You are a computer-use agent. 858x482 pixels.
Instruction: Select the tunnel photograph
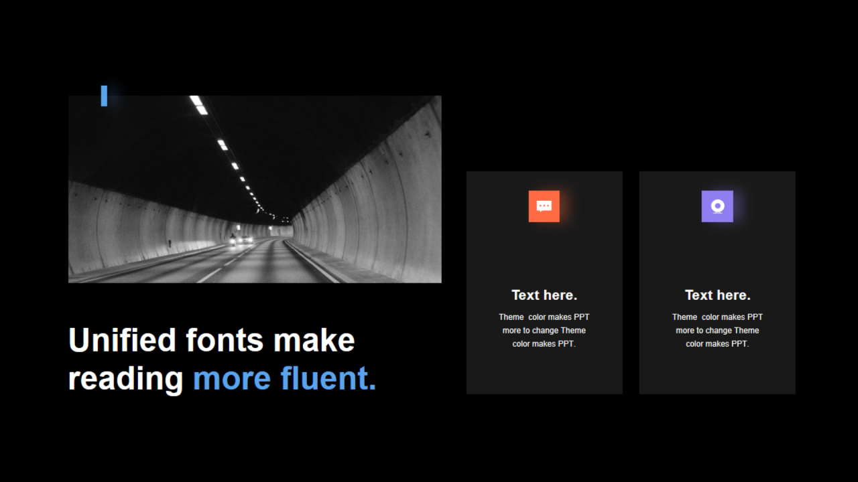255,189
